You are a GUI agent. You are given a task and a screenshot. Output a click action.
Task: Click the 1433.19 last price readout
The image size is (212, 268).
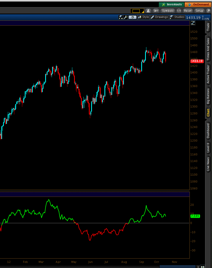pos(193,18)
